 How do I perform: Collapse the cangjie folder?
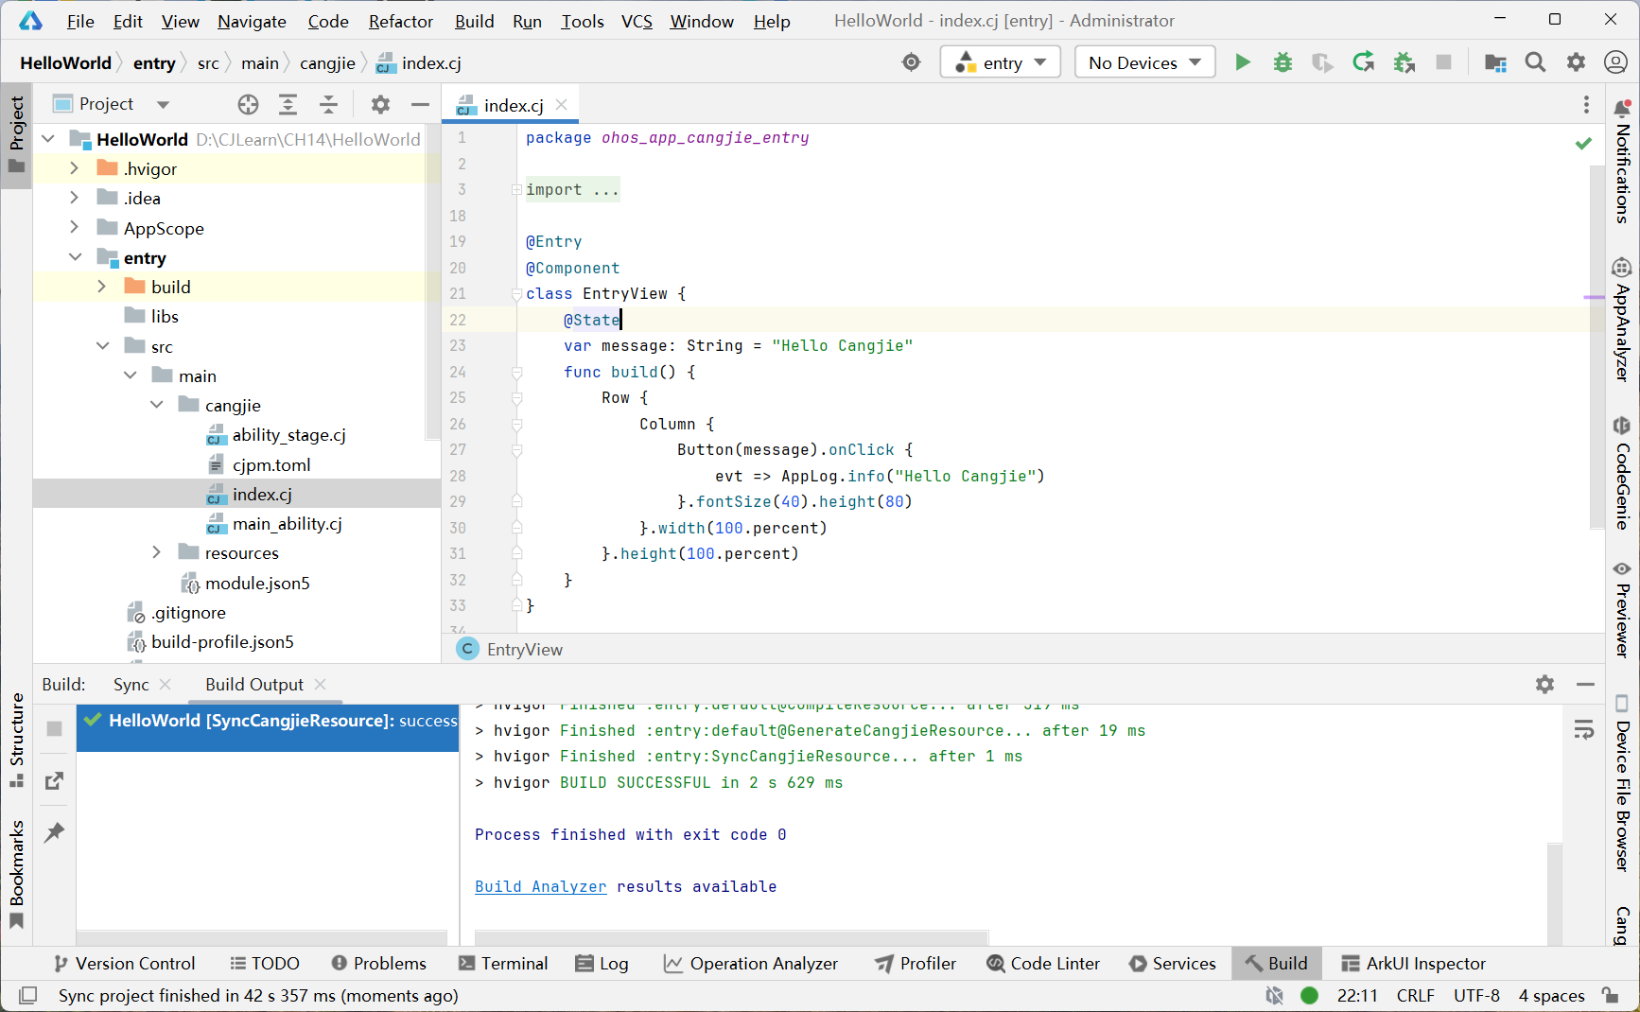157,405
